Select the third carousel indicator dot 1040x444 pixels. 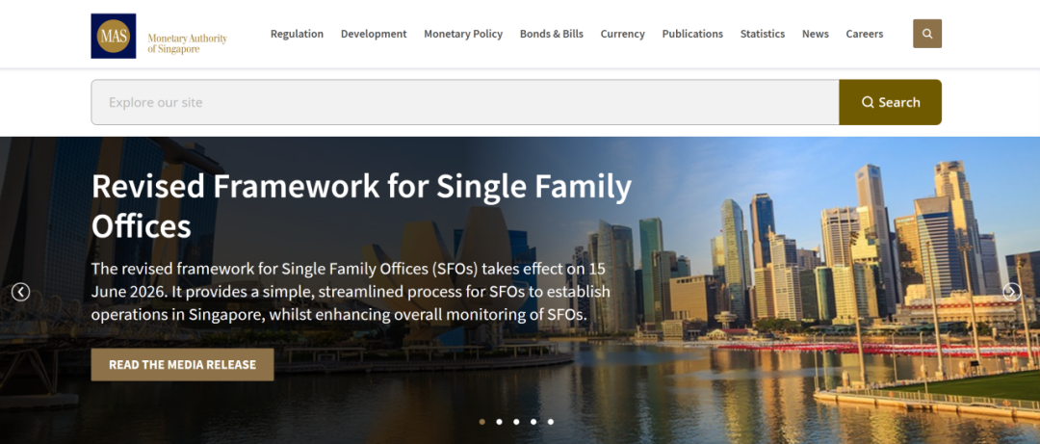coord(516,422)
